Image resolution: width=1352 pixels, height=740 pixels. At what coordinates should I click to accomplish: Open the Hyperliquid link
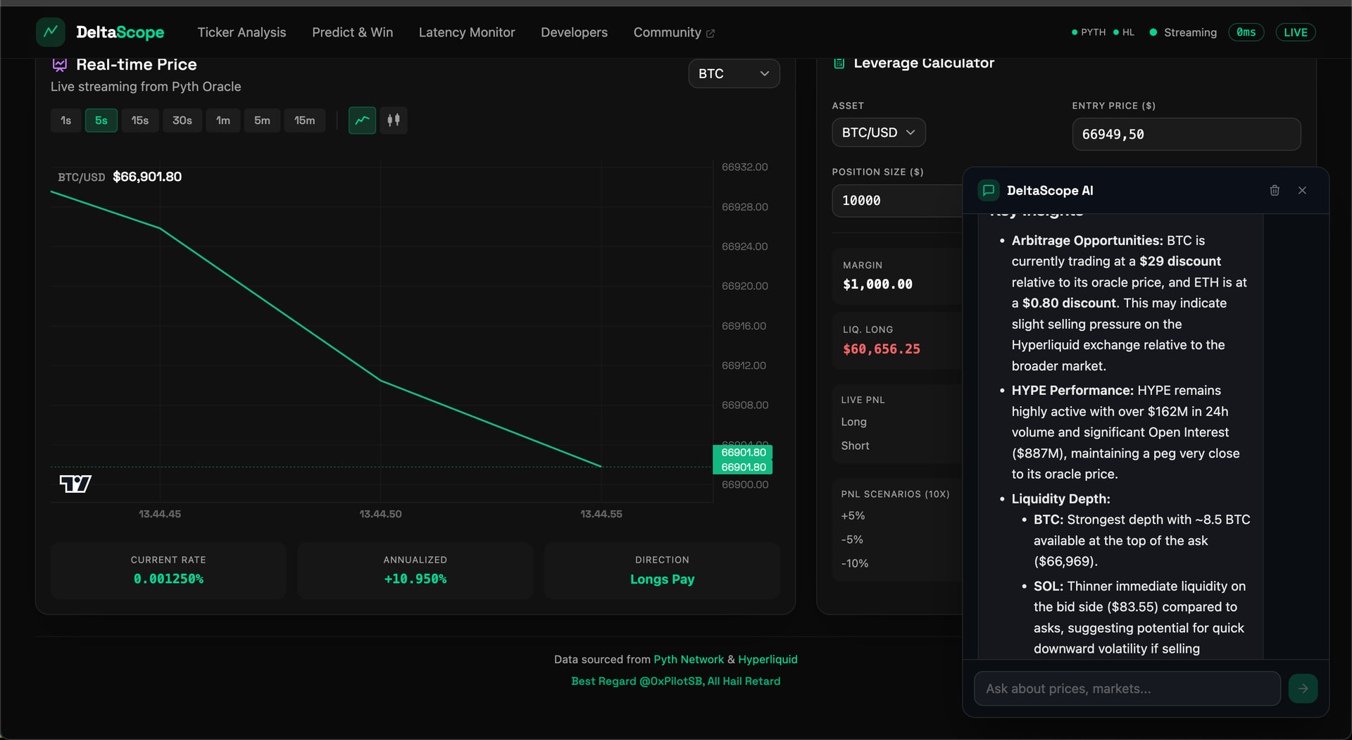click(x=768, y=659)
